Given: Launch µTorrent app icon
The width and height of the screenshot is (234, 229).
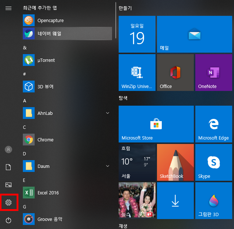Looking at the screenshot, I should 29,60.
